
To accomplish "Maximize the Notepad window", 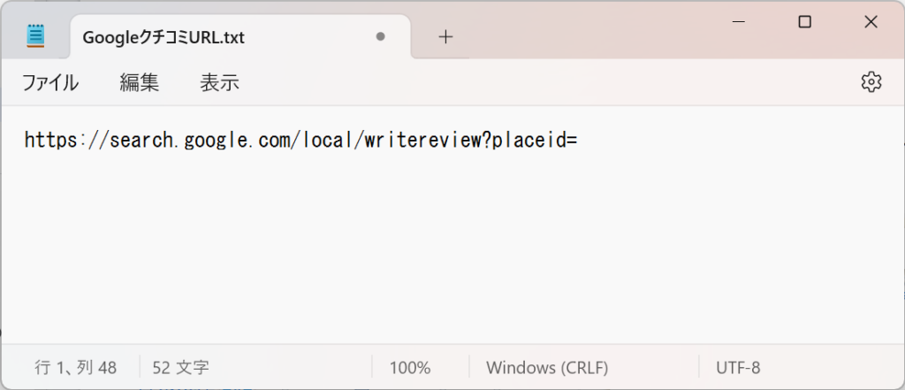I will (804, 22).
